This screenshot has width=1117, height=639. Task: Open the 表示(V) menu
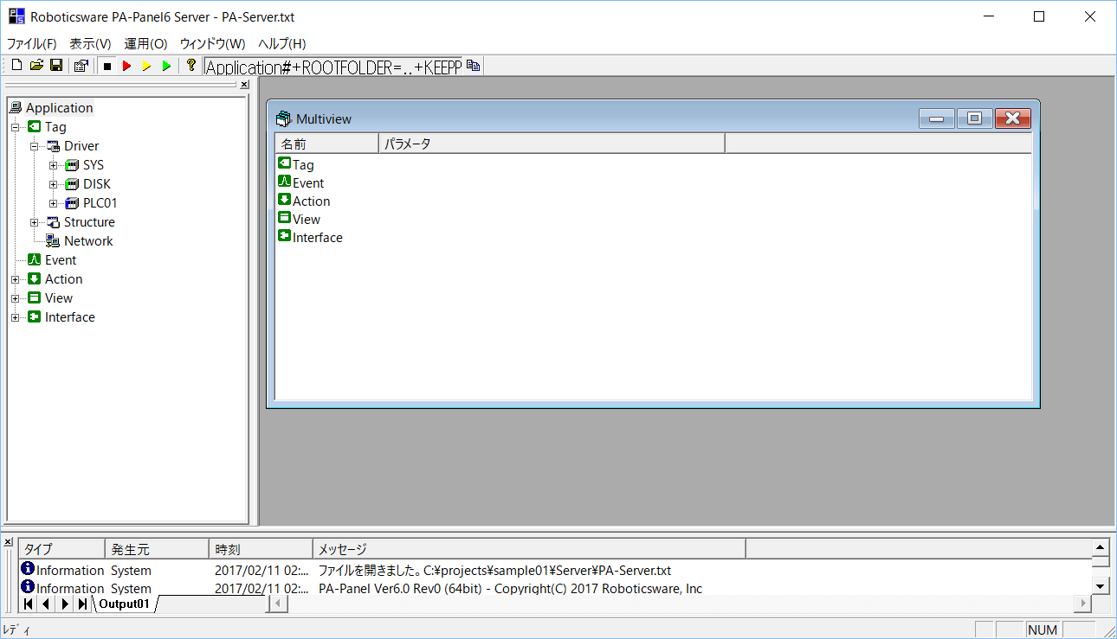90,44
